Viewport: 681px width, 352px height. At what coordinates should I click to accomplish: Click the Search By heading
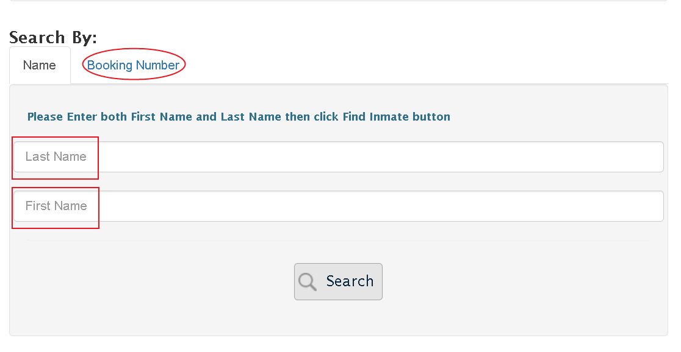(x=54, y=37)
